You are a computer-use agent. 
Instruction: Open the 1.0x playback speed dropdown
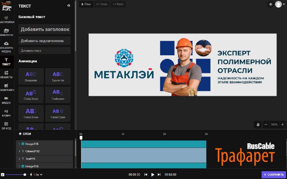(36, 175)
